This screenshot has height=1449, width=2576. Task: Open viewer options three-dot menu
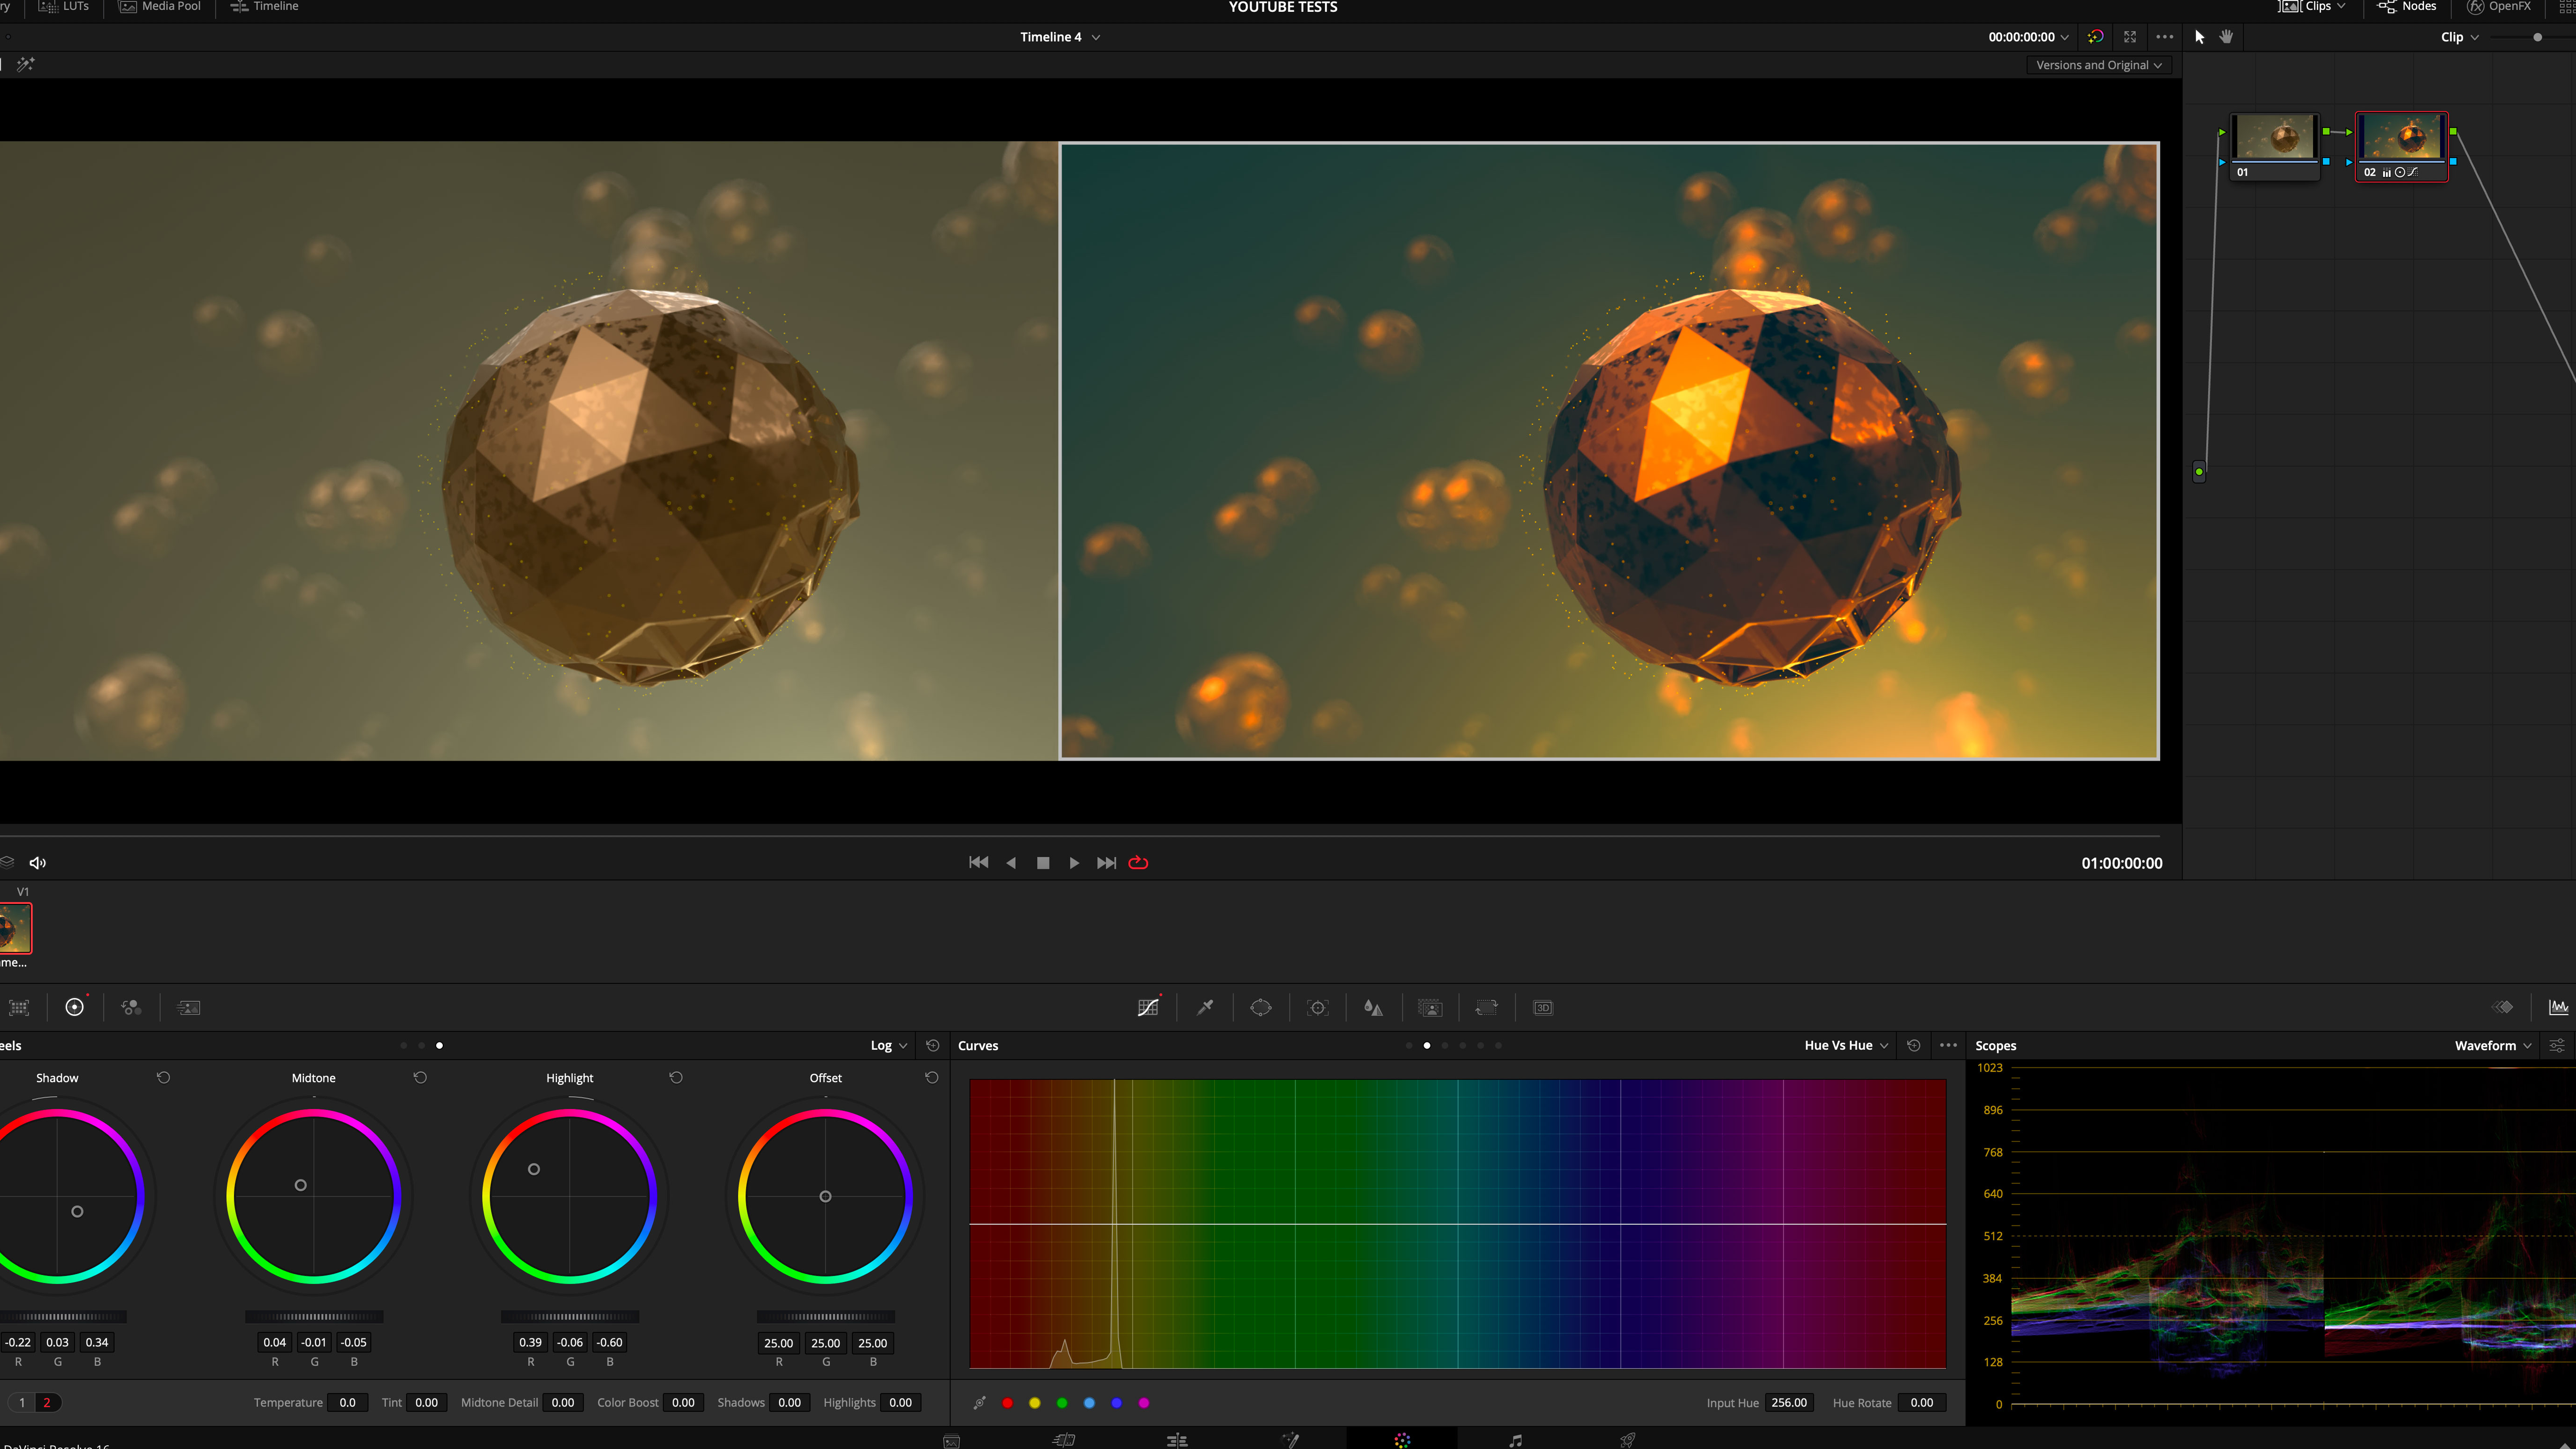(x=2165, y=37)
